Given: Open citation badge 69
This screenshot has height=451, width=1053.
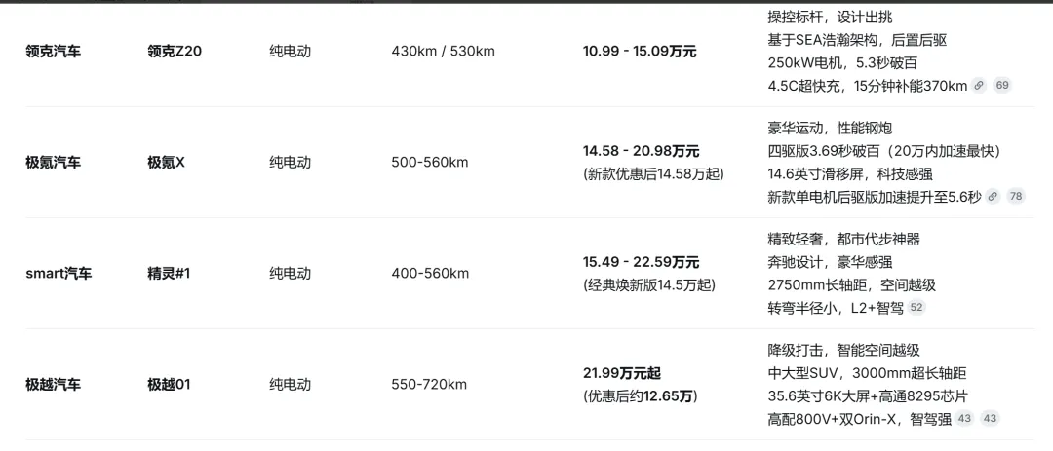Looking at the screenshot, I should coord(1002,86).
